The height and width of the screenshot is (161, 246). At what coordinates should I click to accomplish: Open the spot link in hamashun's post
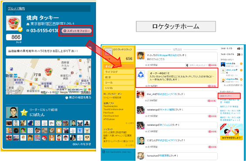click(164, 156)
